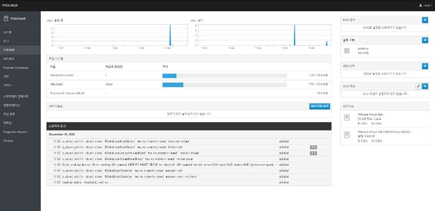The height and width of the screenshot is (211, 435).
Task: Click the 1.87 / 16.4 GiB size value
Action: 318,75
